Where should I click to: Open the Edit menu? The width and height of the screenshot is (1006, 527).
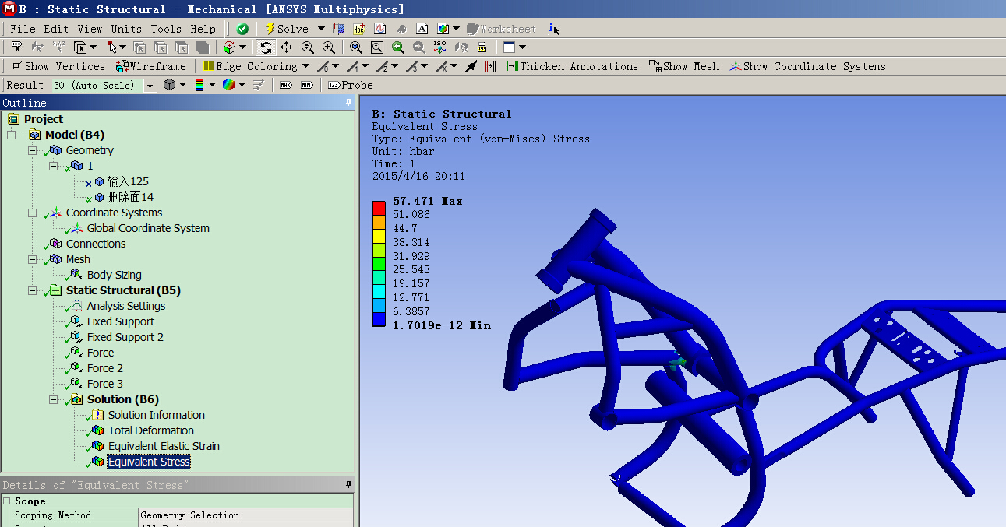56,29
